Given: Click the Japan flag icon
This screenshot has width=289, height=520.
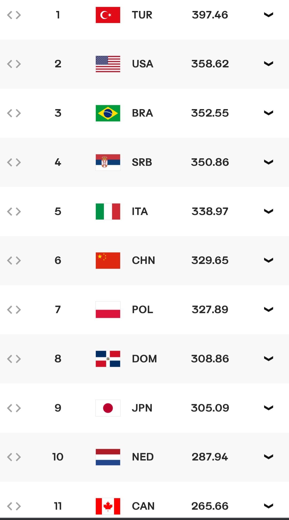Looking at the screenshot, I should 108,408.
